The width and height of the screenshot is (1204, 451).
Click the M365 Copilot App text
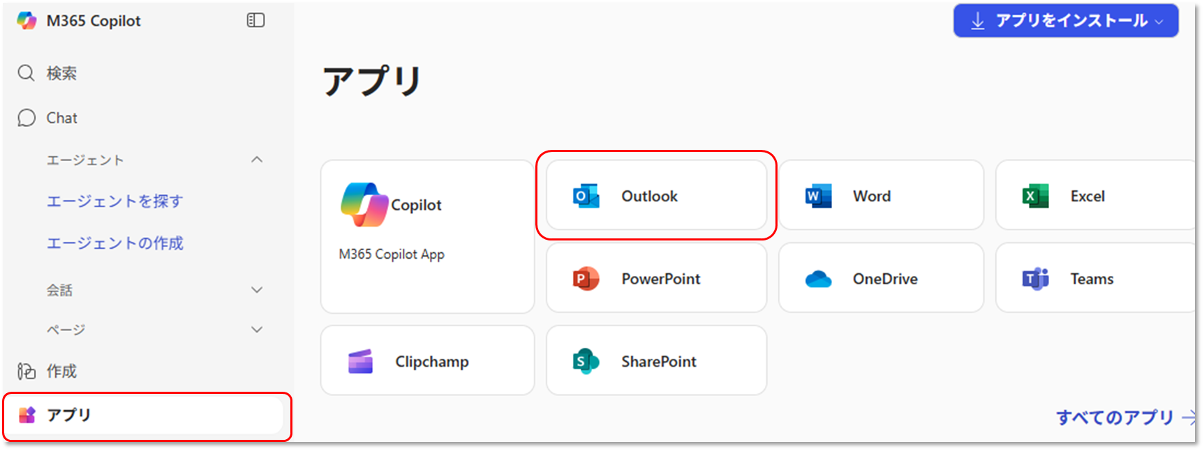pyautogui.click(x=392, y=254)
